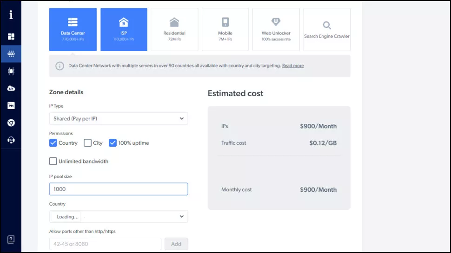Switch to the Mobile network tab
This screenshot has width=451, height=253.
point(225,30)
